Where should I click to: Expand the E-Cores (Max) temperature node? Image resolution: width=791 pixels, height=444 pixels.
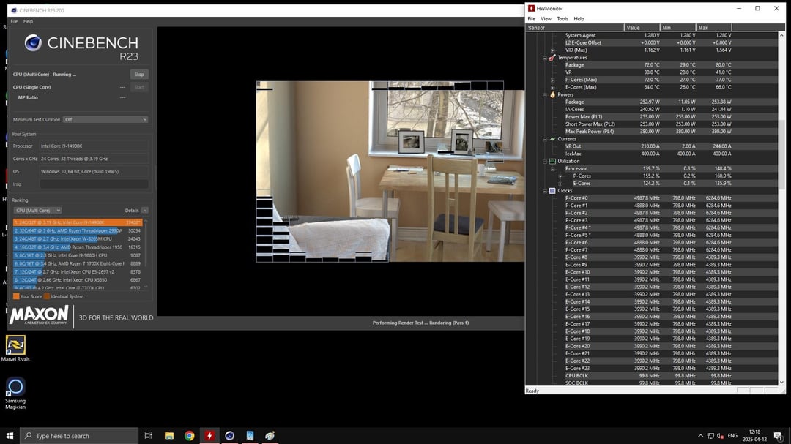coord(553,87)
